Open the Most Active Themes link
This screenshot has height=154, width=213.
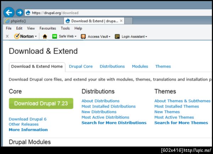174,117
